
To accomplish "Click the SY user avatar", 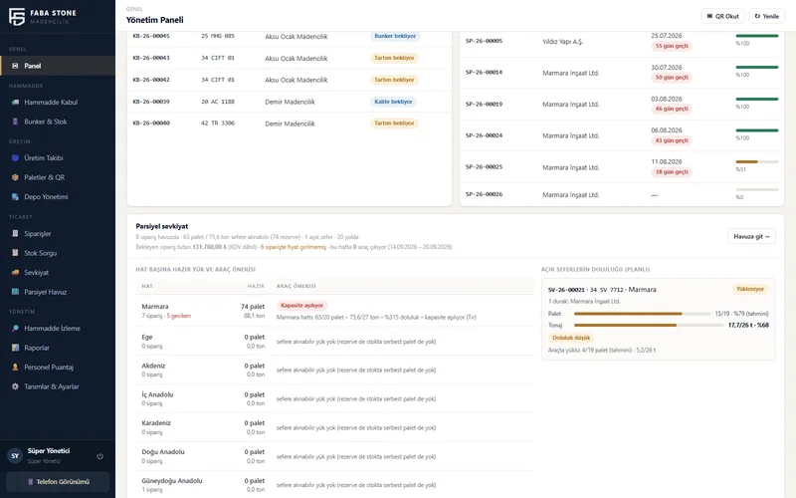I will [15, 456].
